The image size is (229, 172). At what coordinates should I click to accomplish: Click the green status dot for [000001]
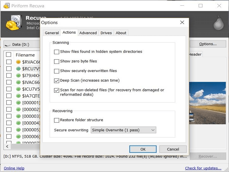[19, 103]
